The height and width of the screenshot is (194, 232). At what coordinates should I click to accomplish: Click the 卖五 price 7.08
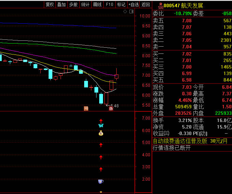tap(187, 21)
